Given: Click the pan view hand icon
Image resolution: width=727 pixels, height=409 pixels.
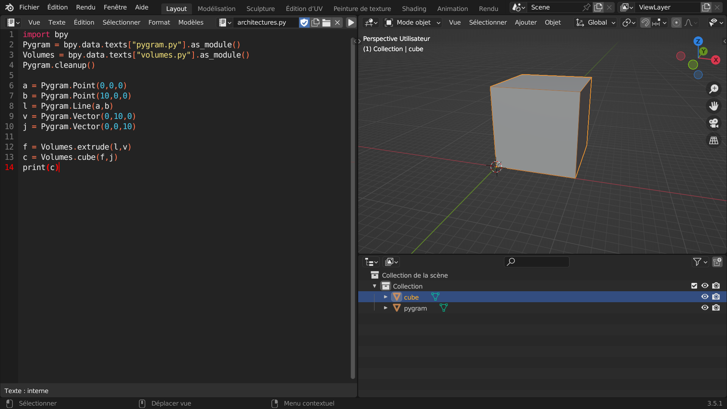Looking at the screenshot, I should click(x=714, y=106).
